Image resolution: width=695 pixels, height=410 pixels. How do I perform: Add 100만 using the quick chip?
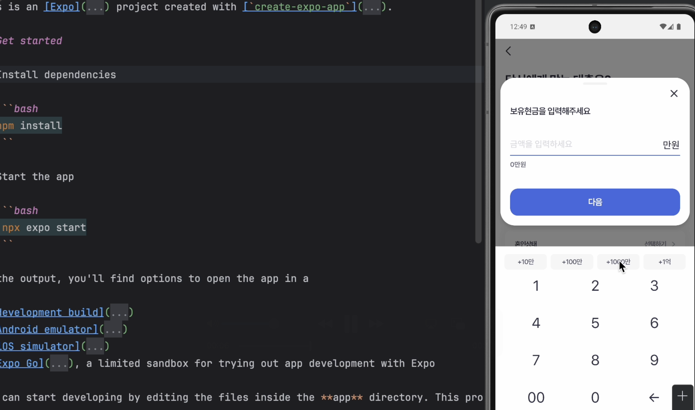tap(572, 262)
